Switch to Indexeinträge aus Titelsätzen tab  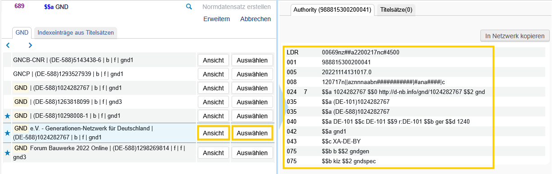[x=76, y=32]
